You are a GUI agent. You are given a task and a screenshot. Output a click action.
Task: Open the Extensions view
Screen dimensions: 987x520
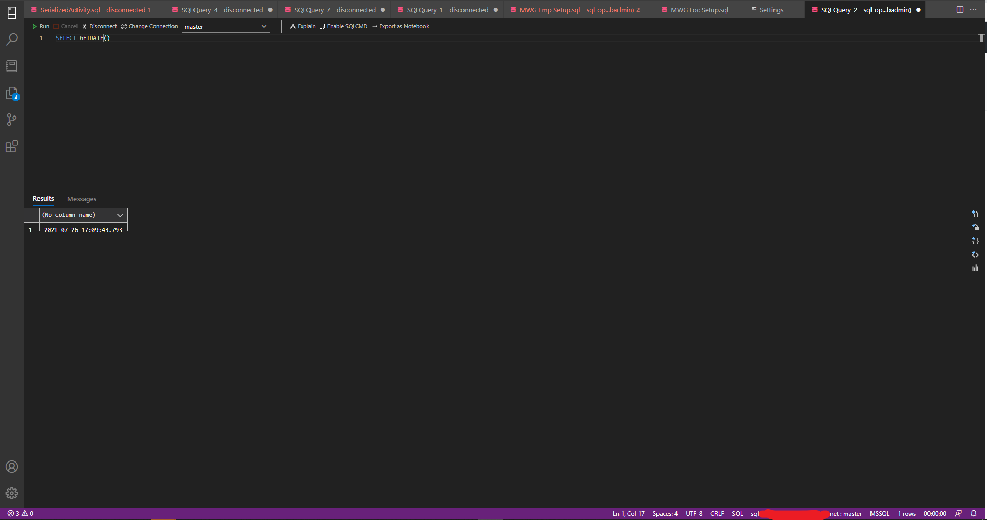pyautogui.click(x=11, y=146)
